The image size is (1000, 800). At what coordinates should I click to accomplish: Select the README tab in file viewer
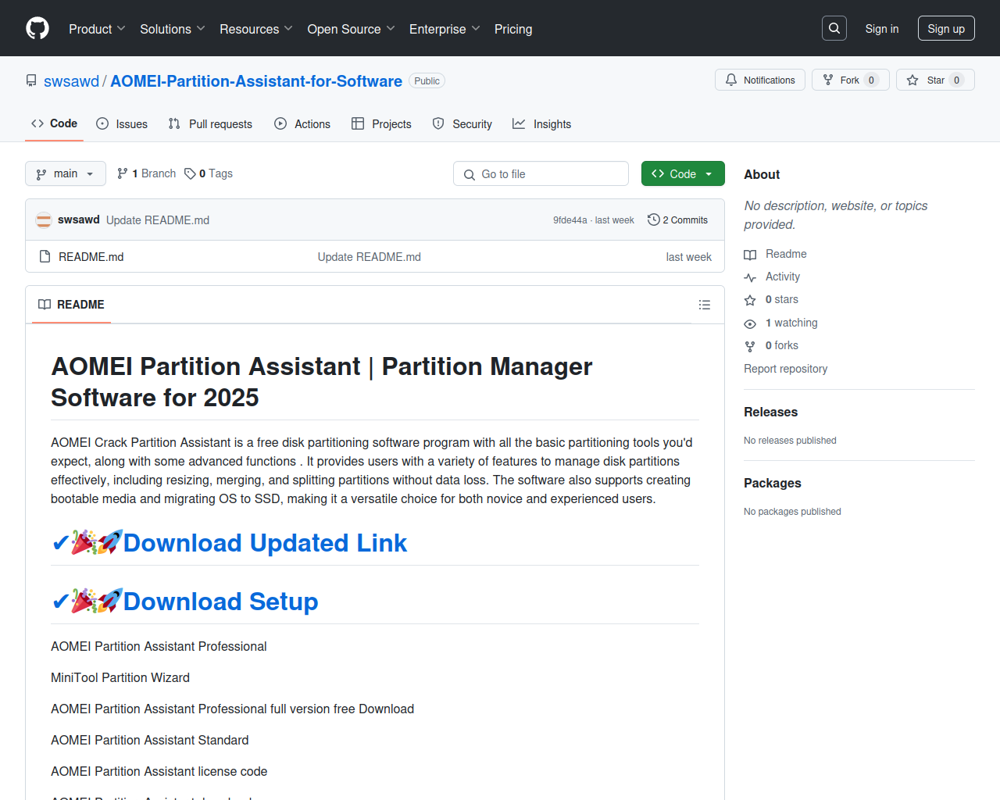point(71,305)
